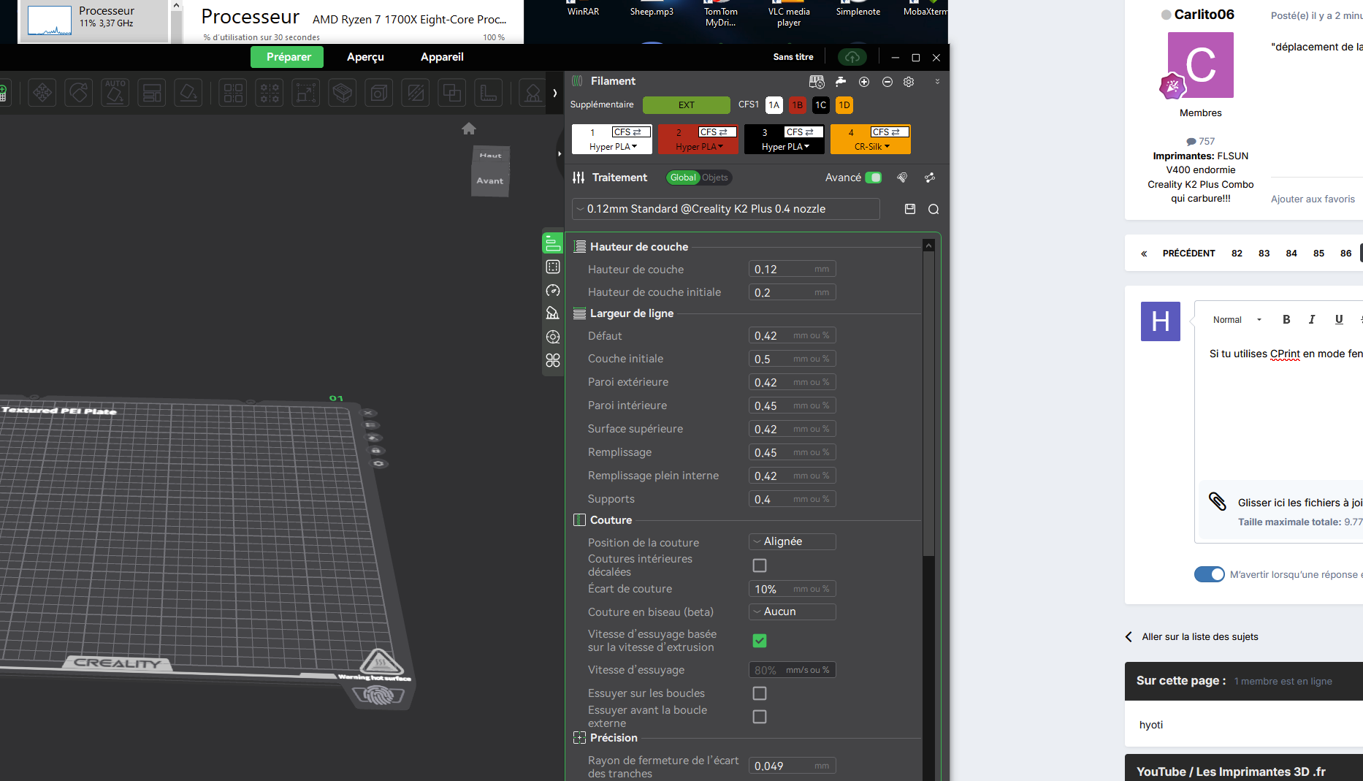Click the add filament plus icon
Image resolution: width=1363 pixels, height=781 pixels.
pyautogui.click(x=864, y=82)
